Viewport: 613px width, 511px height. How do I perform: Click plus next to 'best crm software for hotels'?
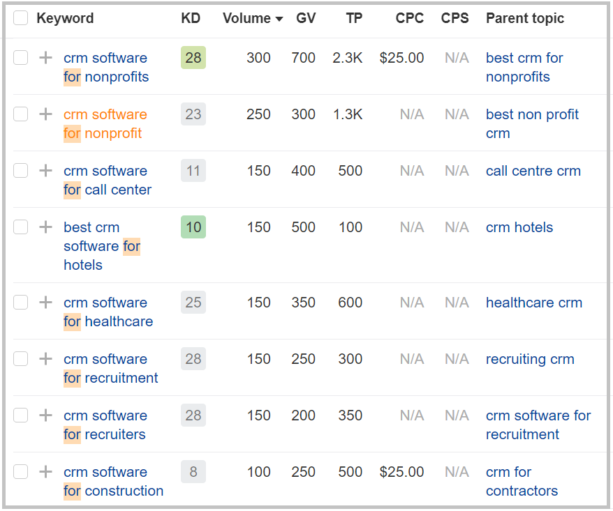pyautogui.click(x=45, y=227)
